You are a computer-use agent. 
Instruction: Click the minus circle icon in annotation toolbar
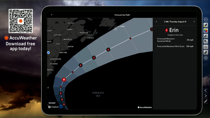[x=206, y=20]
